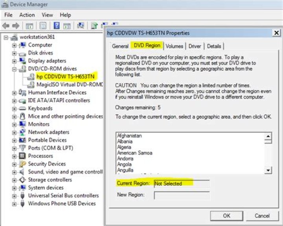Switch to the Volumes tab

[175, 46]
